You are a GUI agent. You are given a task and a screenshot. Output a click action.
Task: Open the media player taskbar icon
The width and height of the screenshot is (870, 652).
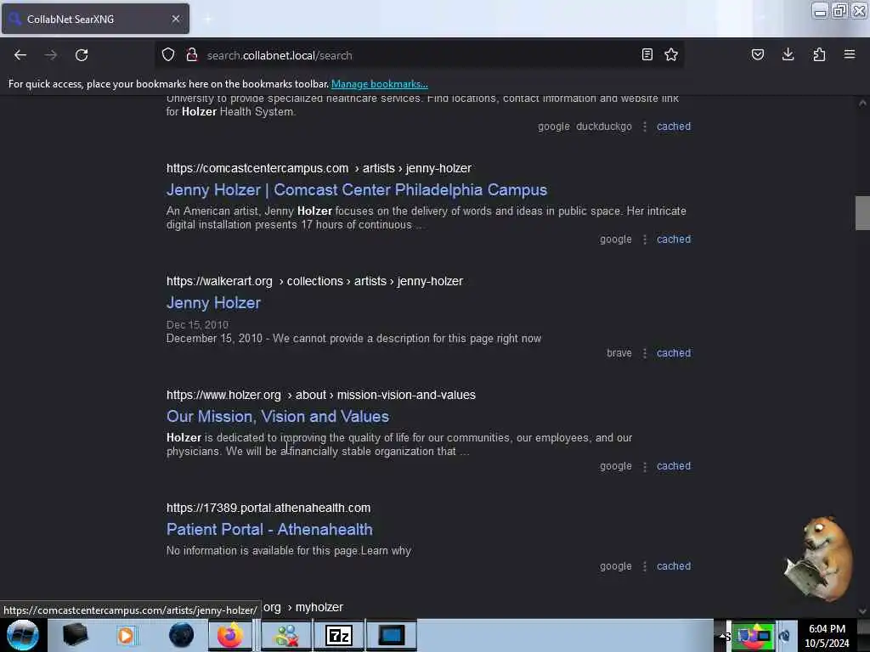(x=126, y=635)
